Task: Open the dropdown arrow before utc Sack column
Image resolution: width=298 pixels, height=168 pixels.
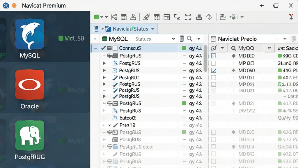Action: 269,48
